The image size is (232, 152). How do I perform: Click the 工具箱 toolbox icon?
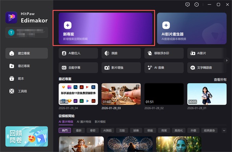point(12,91)
